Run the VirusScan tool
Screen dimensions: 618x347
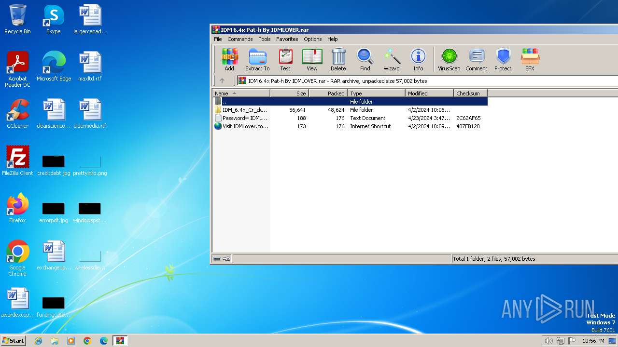(449, 60)
